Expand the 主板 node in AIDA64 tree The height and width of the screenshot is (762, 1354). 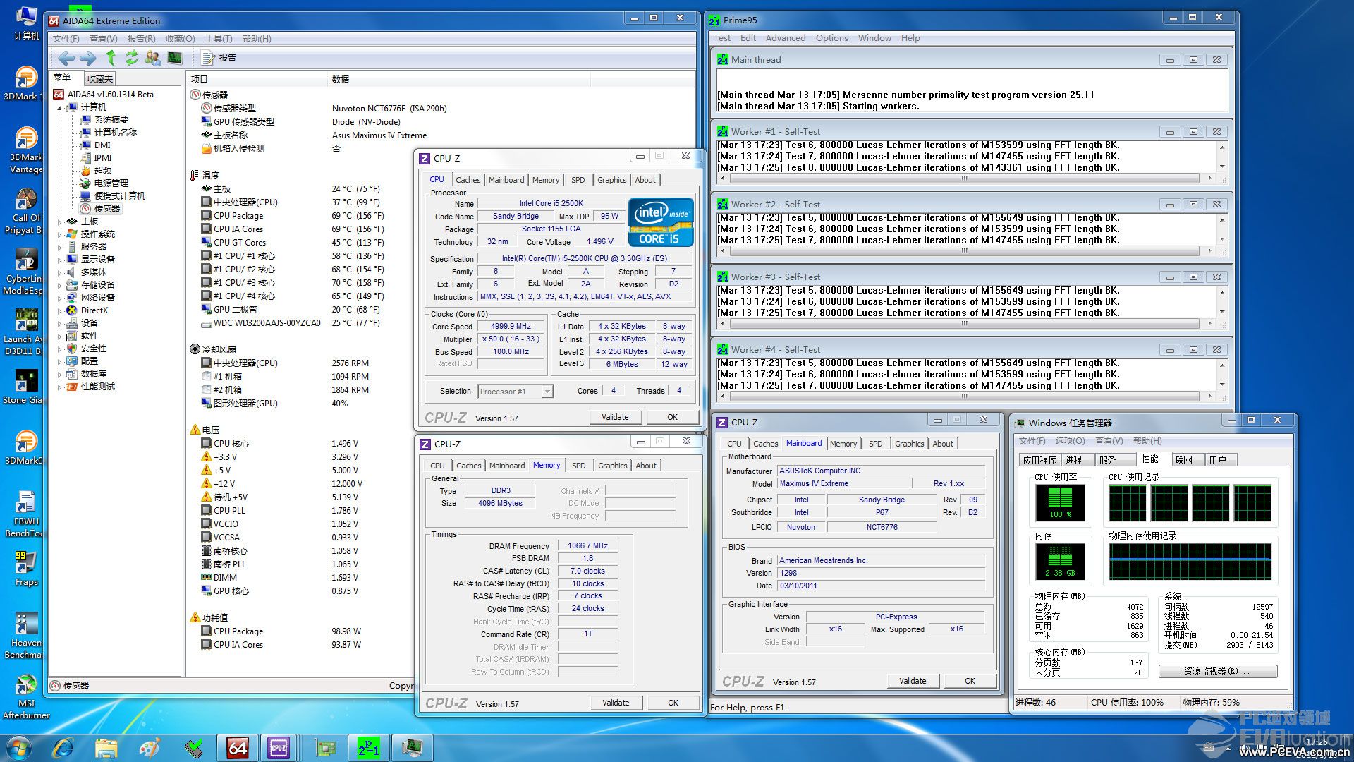coord(60,222)
